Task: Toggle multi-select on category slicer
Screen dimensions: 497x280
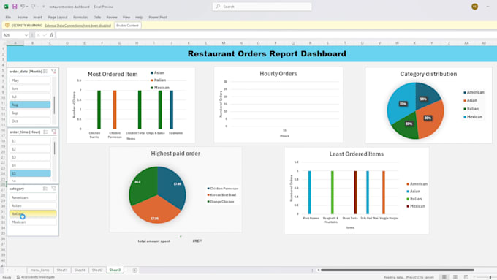Action: pos(45,189)
